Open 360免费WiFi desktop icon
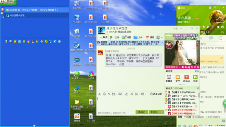The width and height of the screenshot is (226, 127). [77, 75]
